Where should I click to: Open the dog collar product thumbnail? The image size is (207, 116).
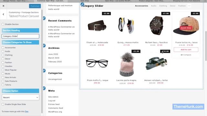pyautogui.click(x=156, y=63)
